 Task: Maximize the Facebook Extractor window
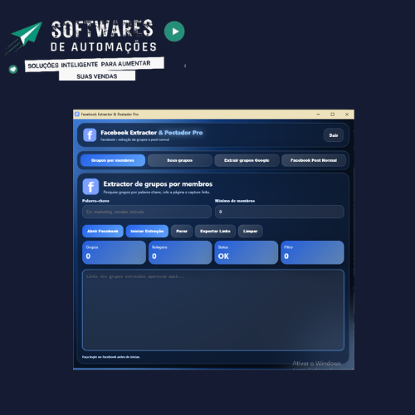tap(333, 115)
